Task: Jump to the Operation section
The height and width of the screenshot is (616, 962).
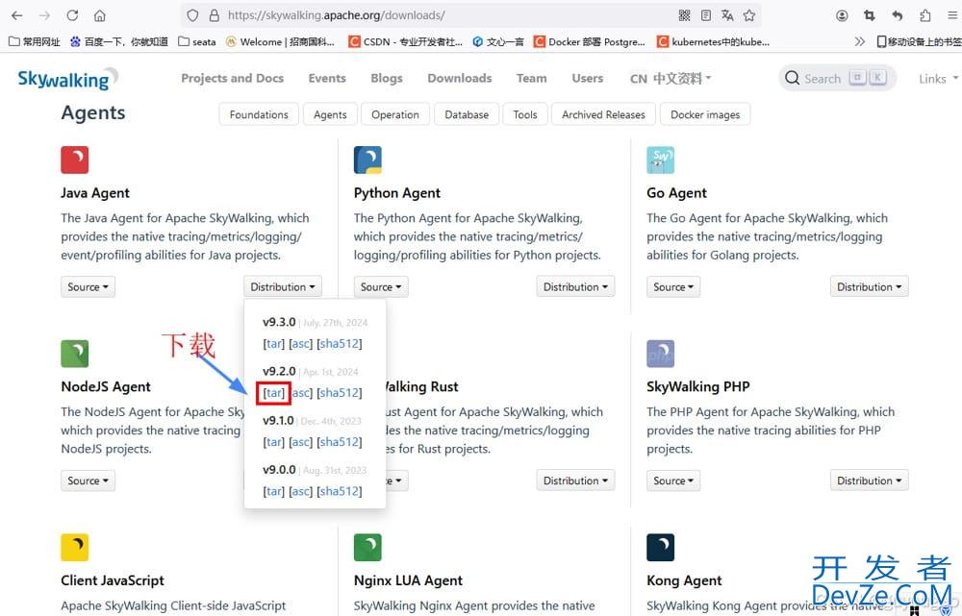Action: click(395, 114)
